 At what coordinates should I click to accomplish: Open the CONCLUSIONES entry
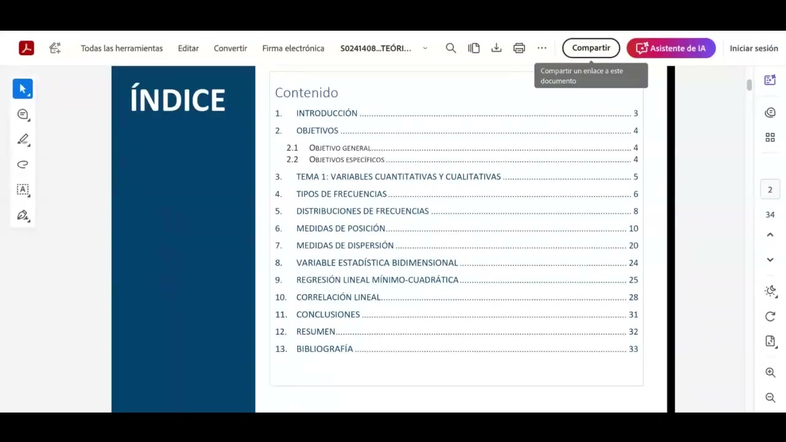pyautogui.click(x=456, y=314)
